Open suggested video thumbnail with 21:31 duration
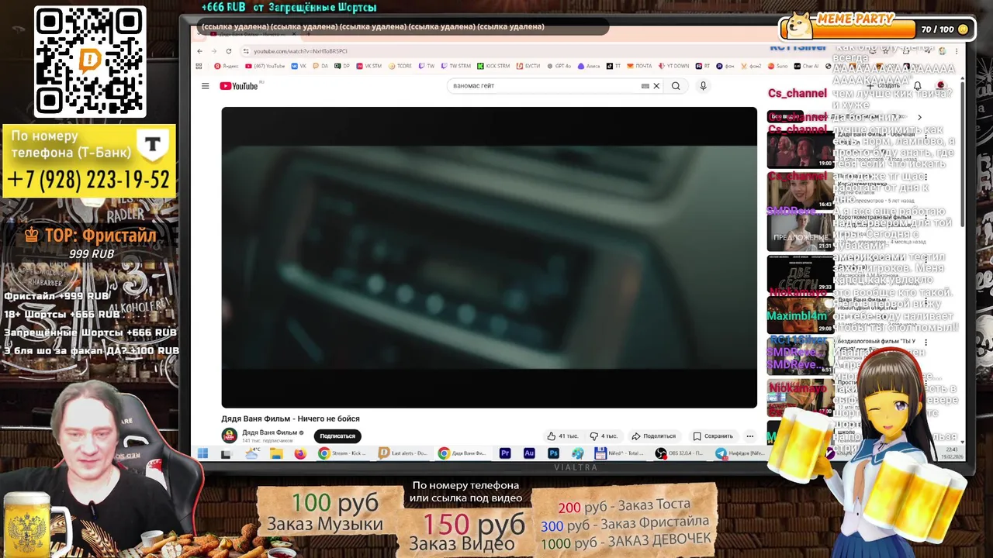This screenshot has height=558, width=993. (800, 232)
